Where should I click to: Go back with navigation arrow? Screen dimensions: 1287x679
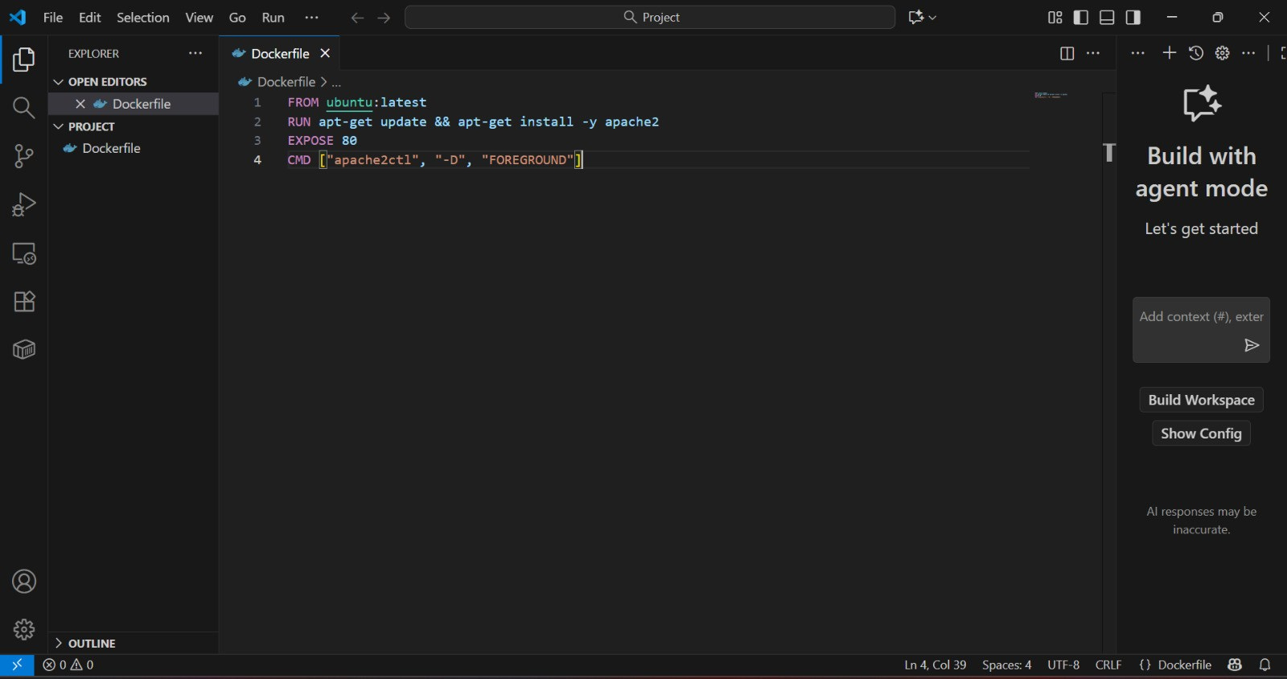coord(357,18)
